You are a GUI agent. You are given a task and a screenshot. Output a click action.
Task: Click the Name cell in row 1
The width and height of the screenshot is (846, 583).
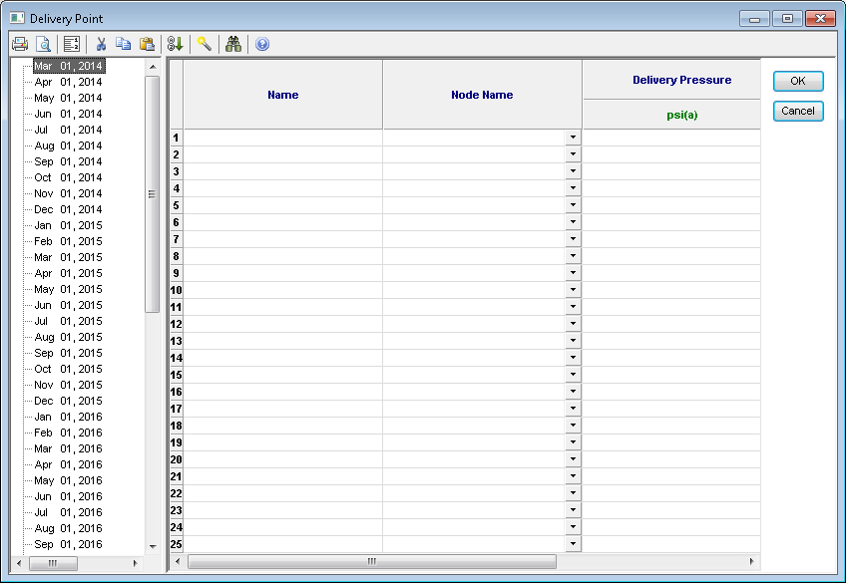[282, 138]
